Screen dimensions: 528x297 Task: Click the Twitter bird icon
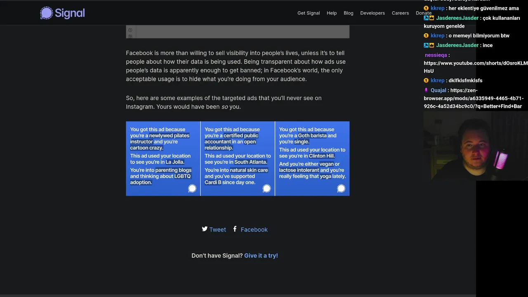205,229
